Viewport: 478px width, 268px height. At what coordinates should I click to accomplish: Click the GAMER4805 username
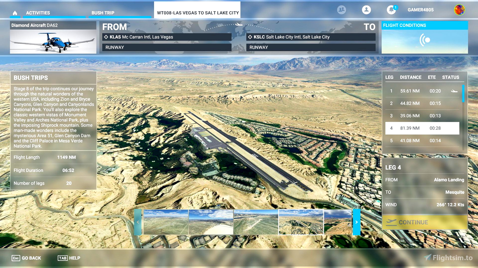click(x=421, y=10)
